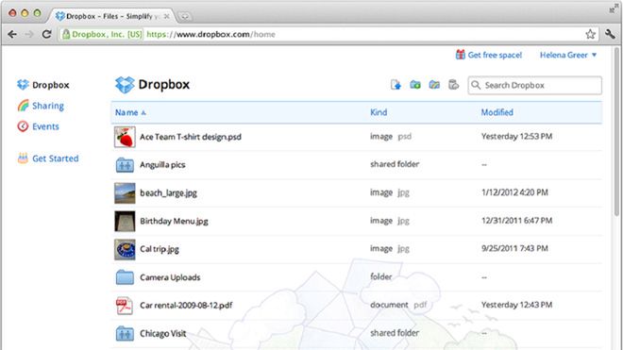623x350 pixels.
Task: Open the Helena Greer account dropdown
Action: click(568, 55)
